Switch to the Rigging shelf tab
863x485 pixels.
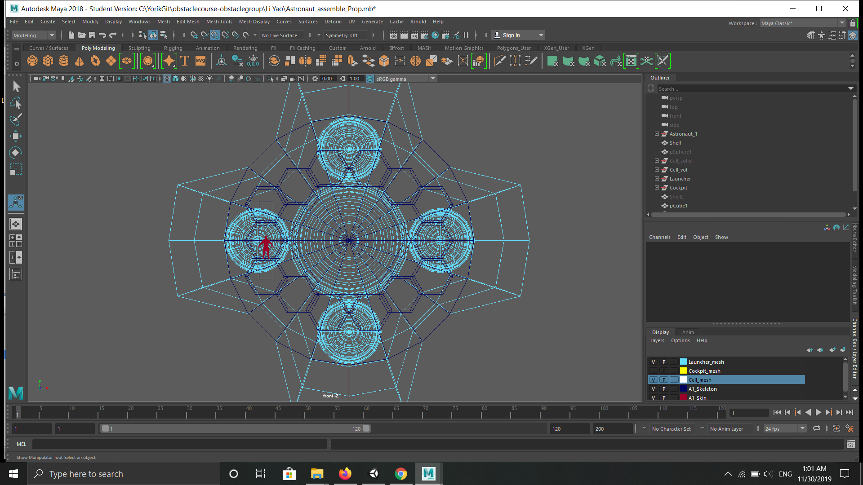pos(173,48)
